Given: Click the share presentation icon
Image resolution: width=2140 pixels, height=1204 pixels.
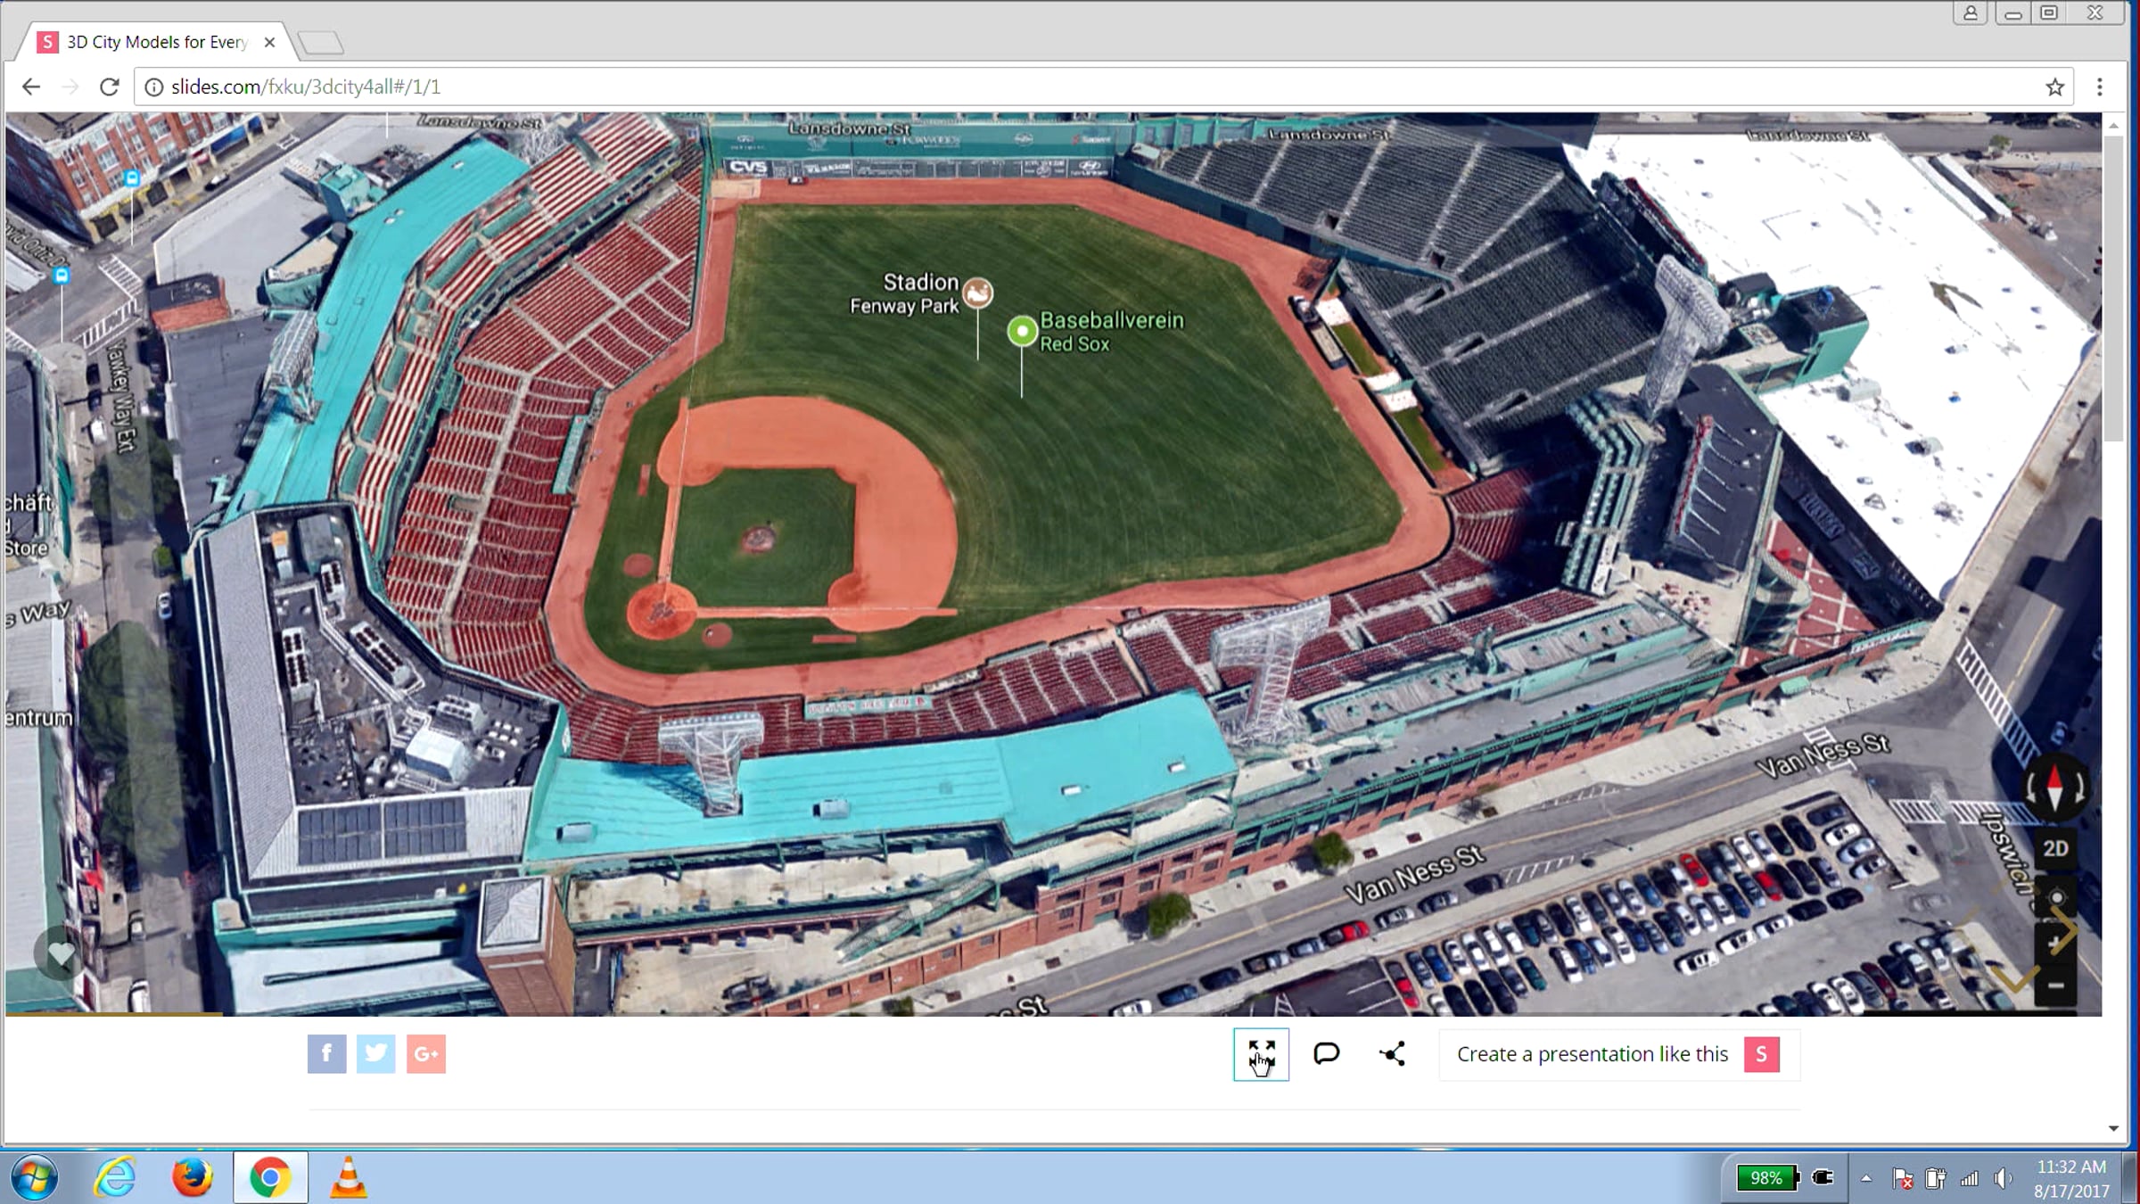Looking at the screenshot, I should pyautogui.click(x=1392, y=1054).
